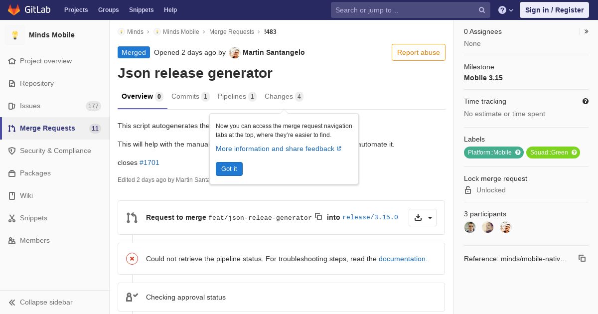Click the search magnifier icon
The width and height of the screenshot is (598, 314).
[x=482, y=10]
